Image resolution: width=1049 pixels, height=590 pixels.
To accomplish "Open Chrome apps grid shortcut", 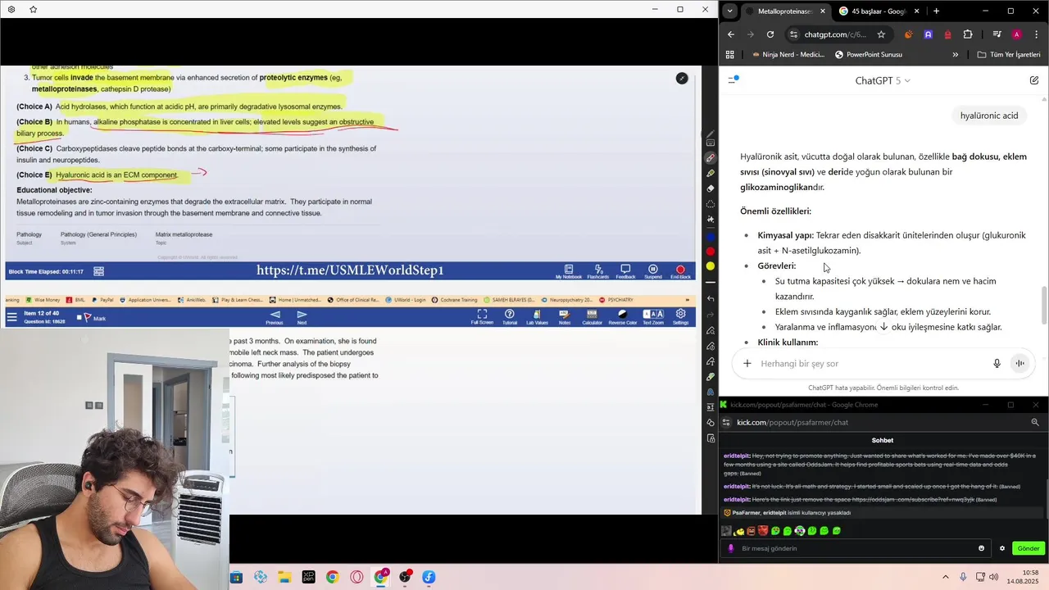I will (x=729, y=55).
